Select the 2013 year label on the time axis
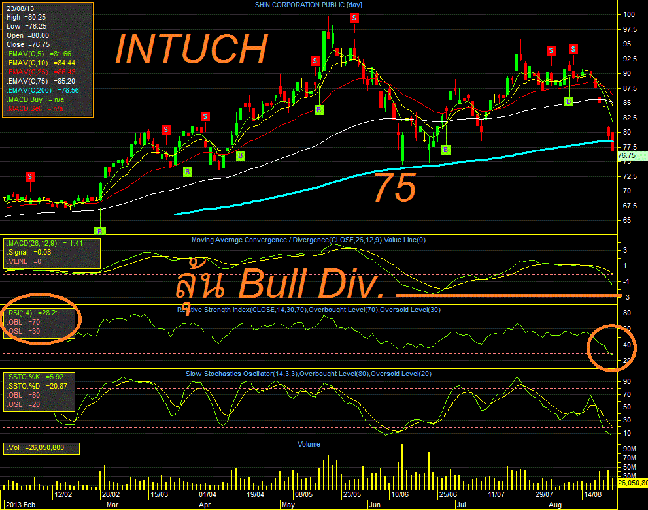The image size is (648, 510). tap(13, 505)
